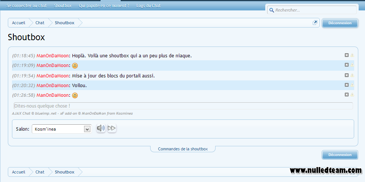The width and height of the screenshot is (365, 182).
Task: Open Qui papote en ce moment ?
Action: pos(104,6)
